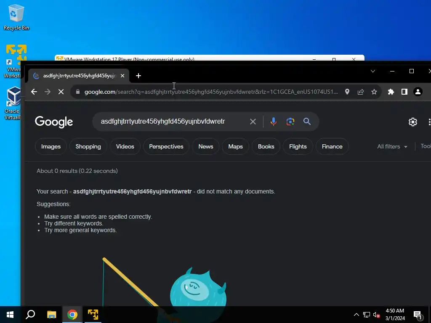Open File Explorer from the taskbar
431x323 pixels.
click(x=51, y=315)
